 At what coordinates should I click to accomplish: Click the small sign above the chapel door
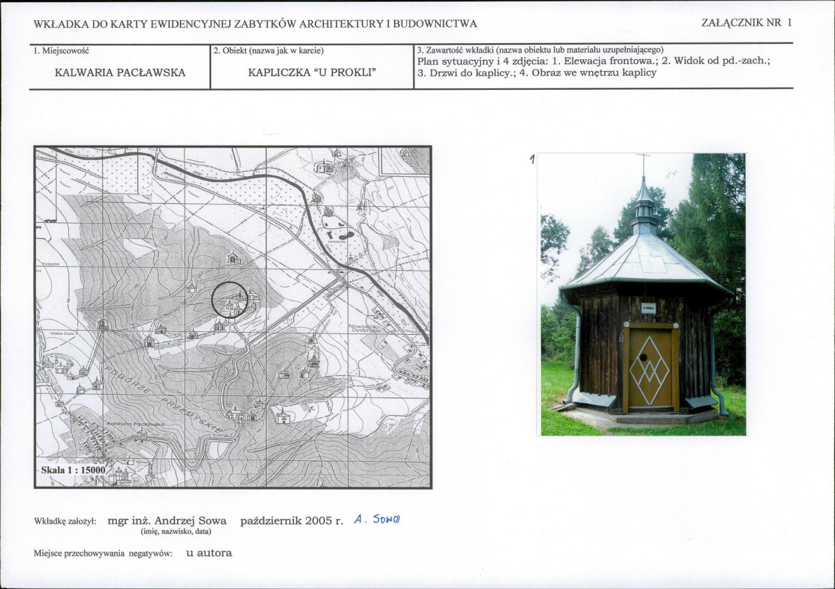[648, 308]
